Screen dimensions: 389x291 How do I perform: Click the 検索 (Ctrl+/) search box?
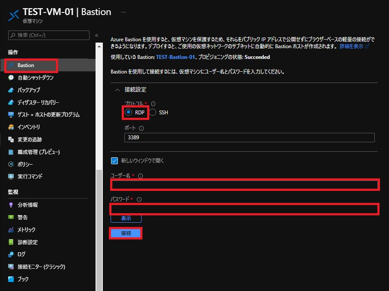49,35
